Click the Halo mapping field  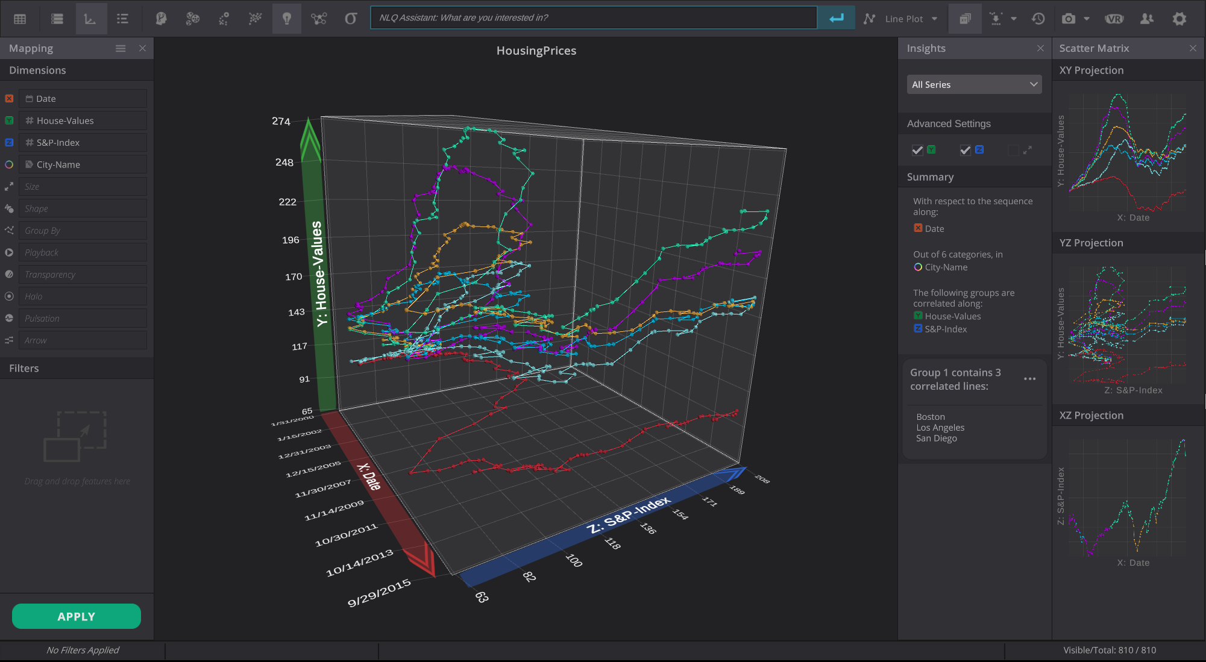[83, 296]
